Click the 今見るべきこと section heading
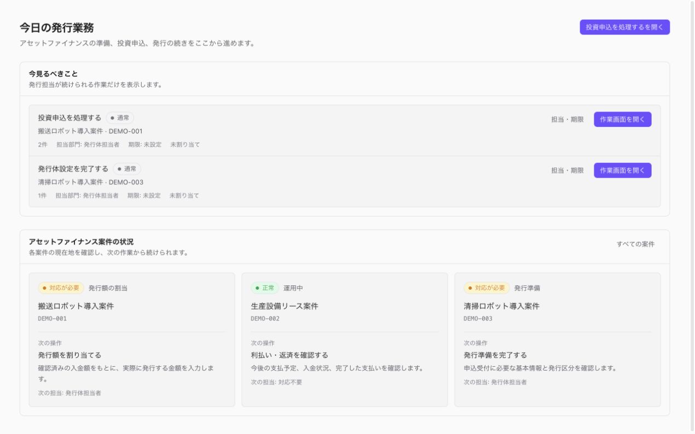This screenshot has height=434, width=695. [x=53, y=73]
